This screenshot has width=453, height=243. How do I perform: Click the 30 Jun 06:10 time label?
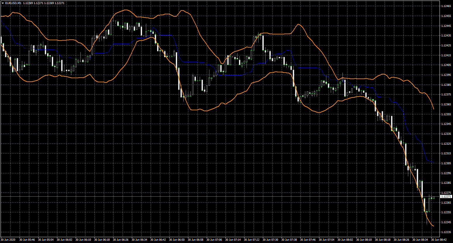coord(83,239)
